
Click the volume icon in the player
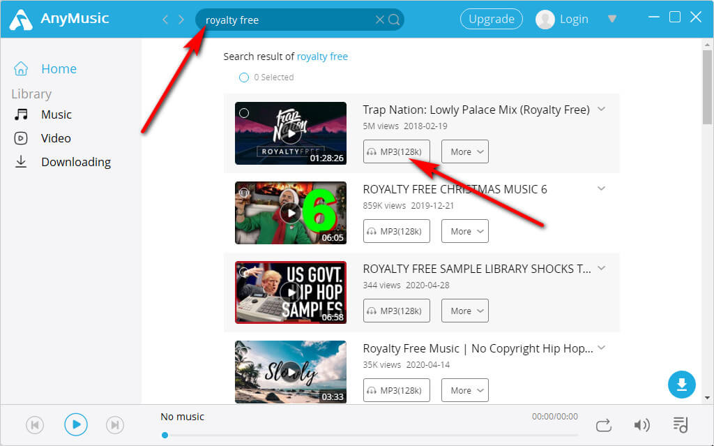(x=642, y=424)
